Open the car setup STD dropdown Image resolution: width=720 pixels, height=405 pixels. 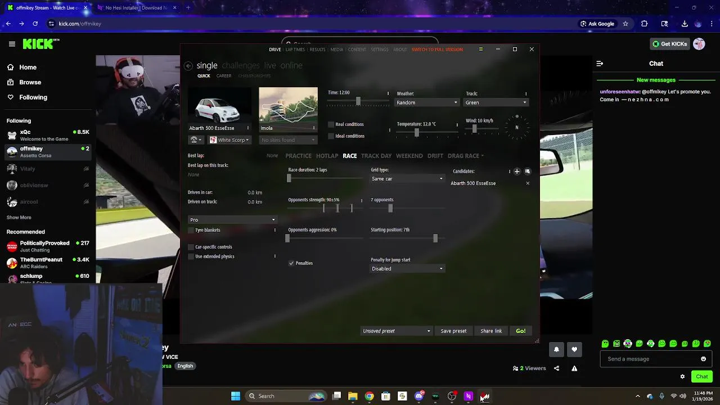(196, 140)
